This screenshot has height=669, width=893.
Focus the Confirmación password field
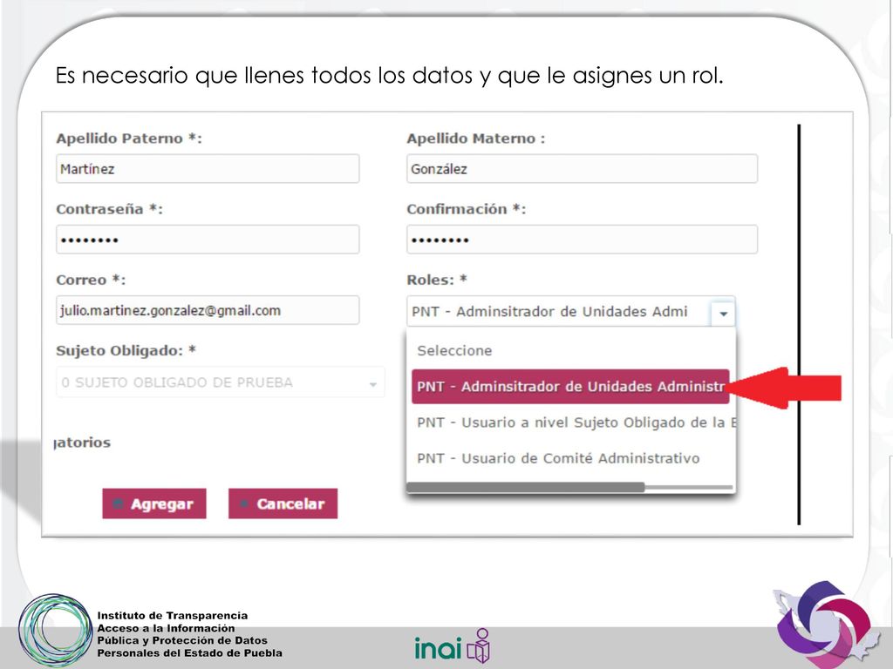click(582, 240)
